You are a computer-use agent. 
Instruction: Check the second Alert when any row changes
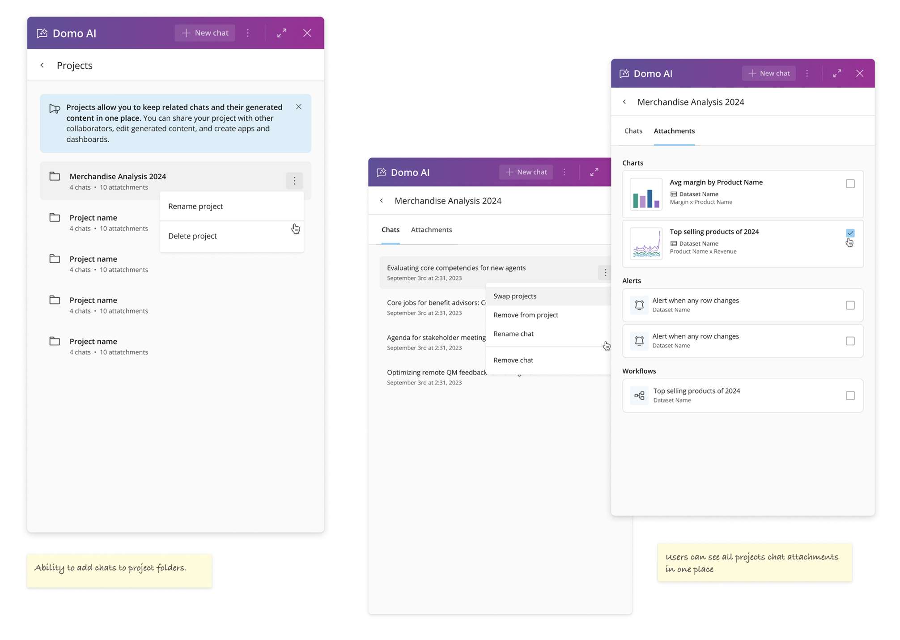click(850, 341)
